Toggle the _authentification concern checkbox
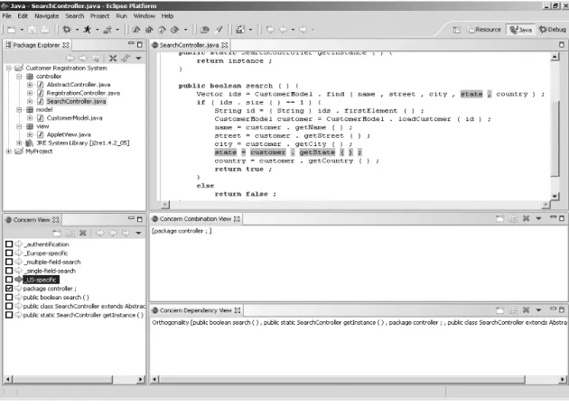 point(9,244)
